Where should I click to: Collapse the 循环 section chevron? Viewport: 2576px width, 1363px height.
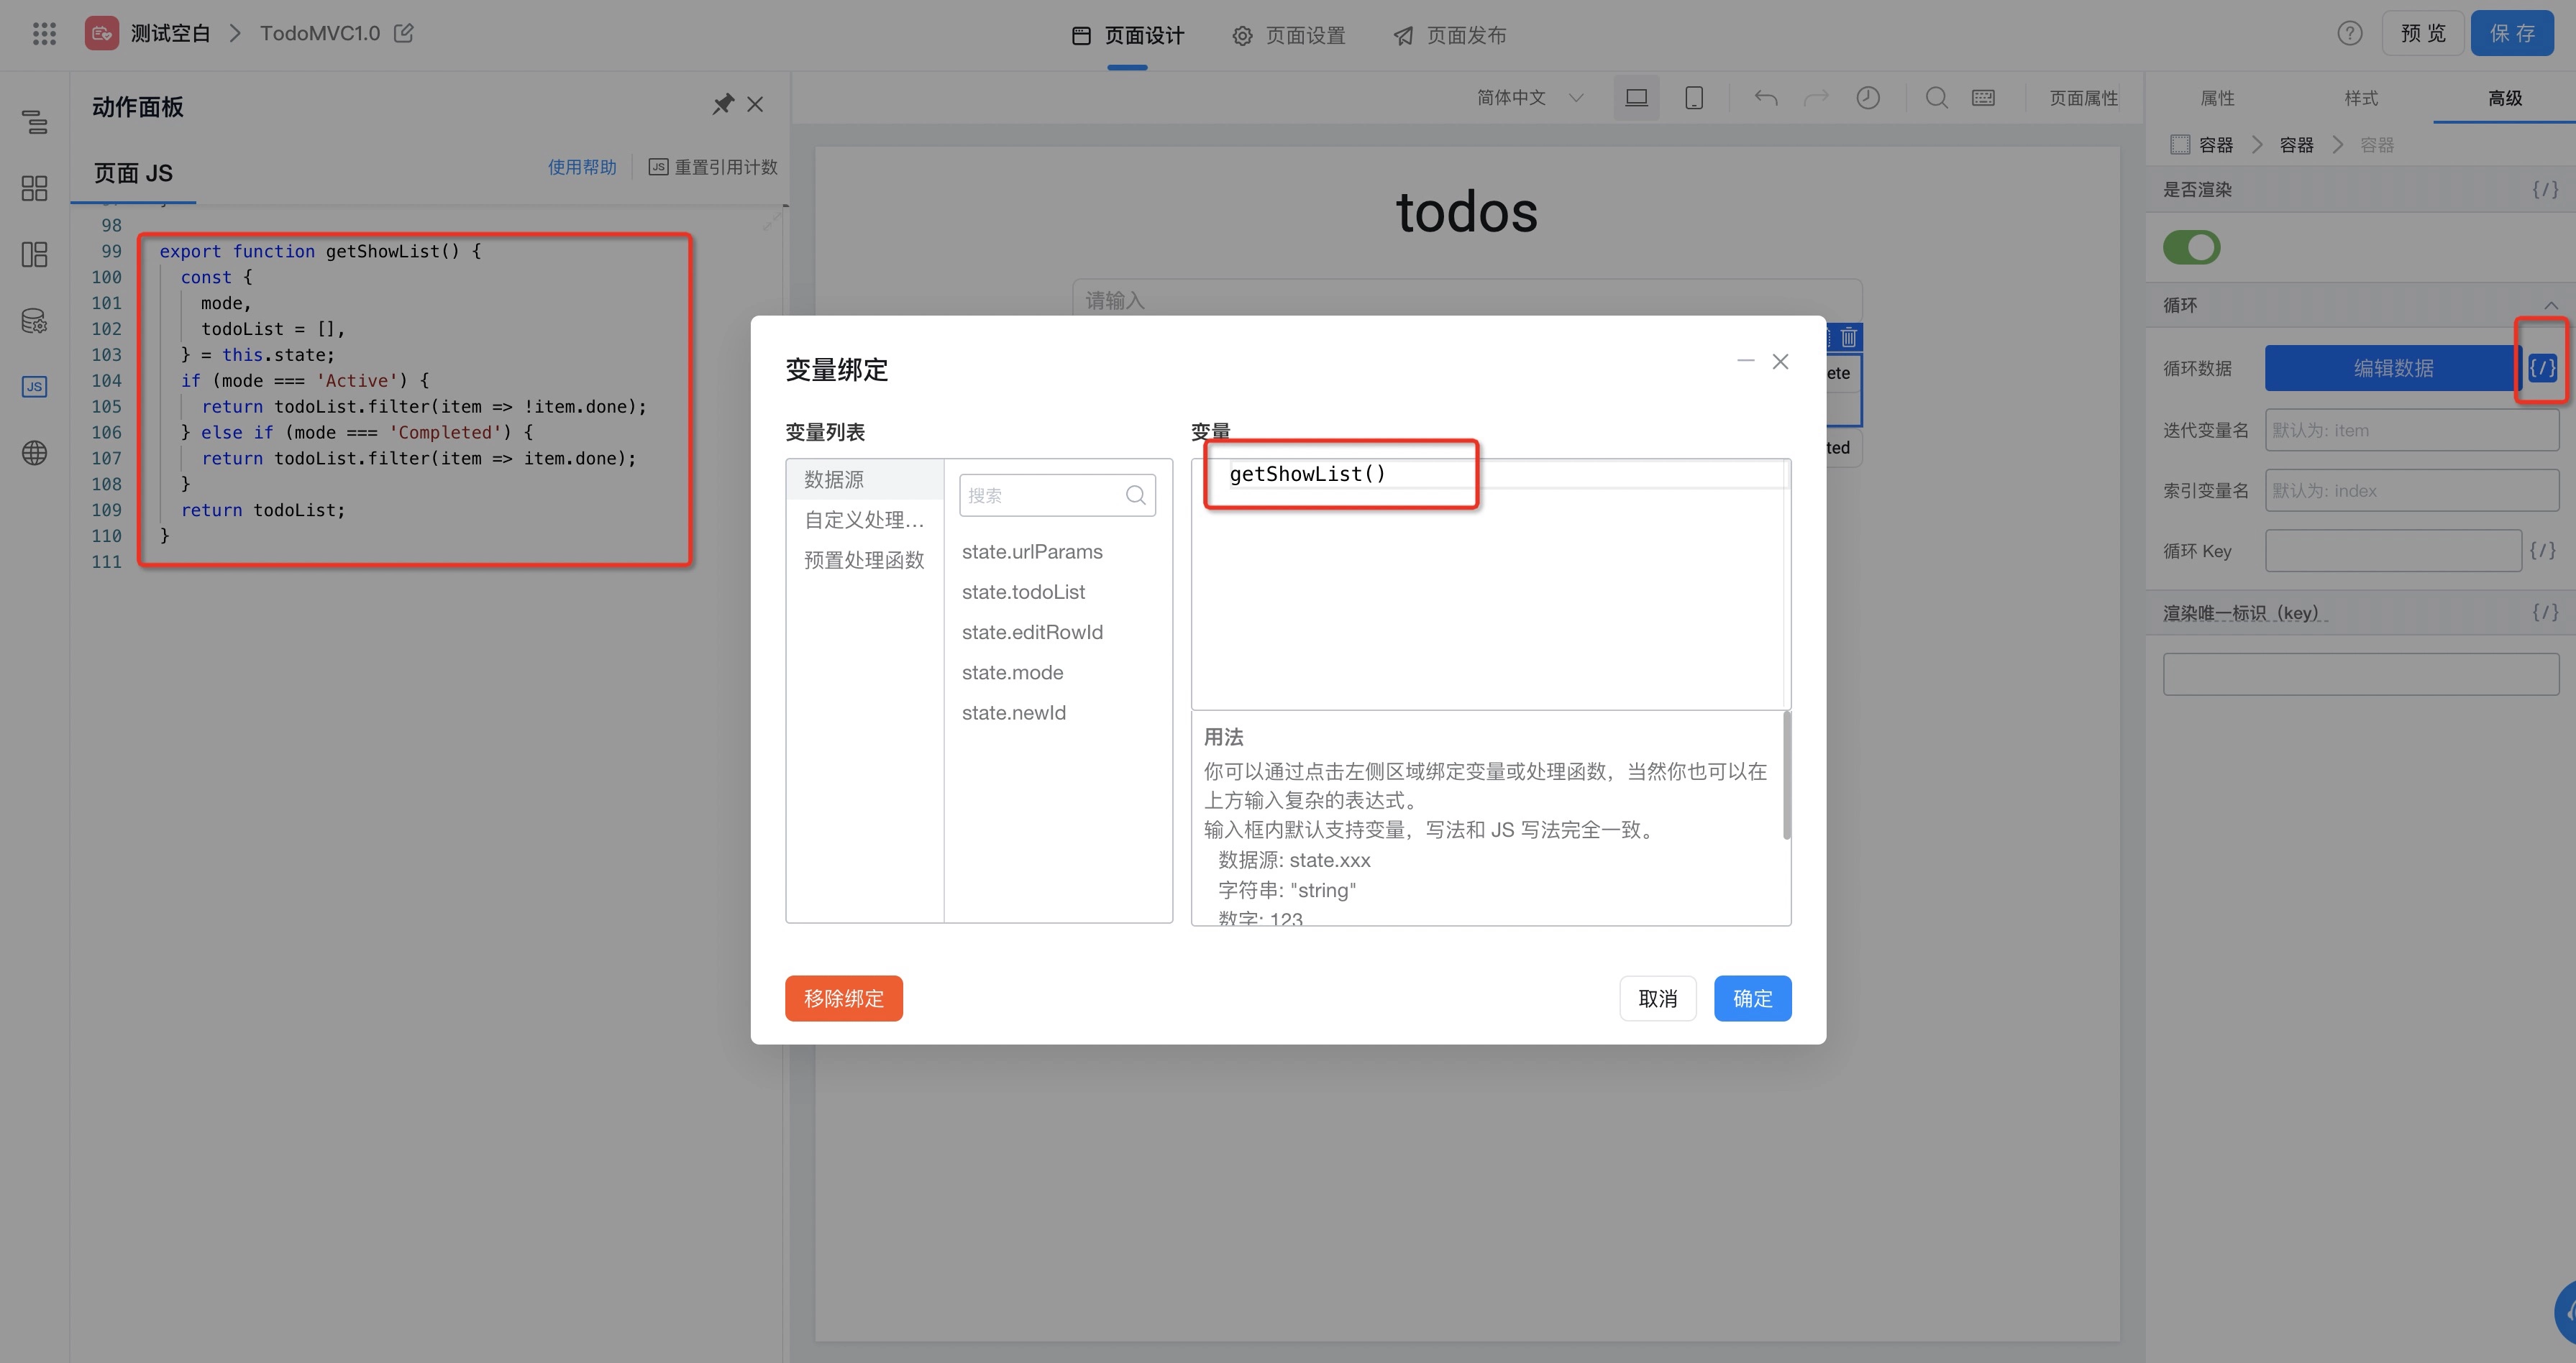pyautogui.click(x=2550, y=305)
